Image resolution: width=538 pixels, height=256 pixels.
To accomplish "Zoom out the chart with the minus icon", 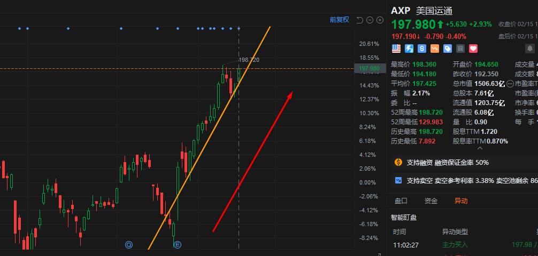I will coord(370,20).
